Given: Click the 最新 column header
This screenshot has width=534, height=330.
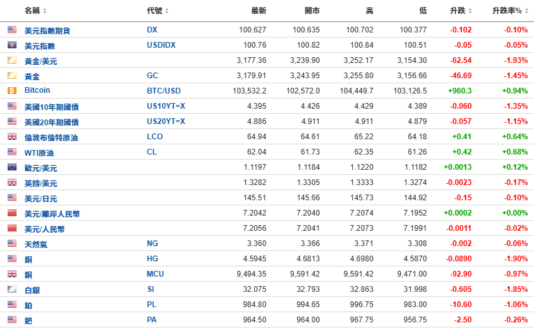Looking at the screenshot, I should tap(259, 11).
